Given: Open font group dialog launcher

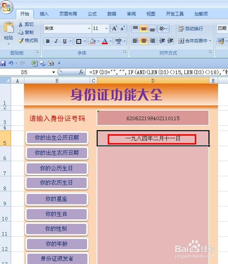Looking at the screenshot, I should coord(125,52).
